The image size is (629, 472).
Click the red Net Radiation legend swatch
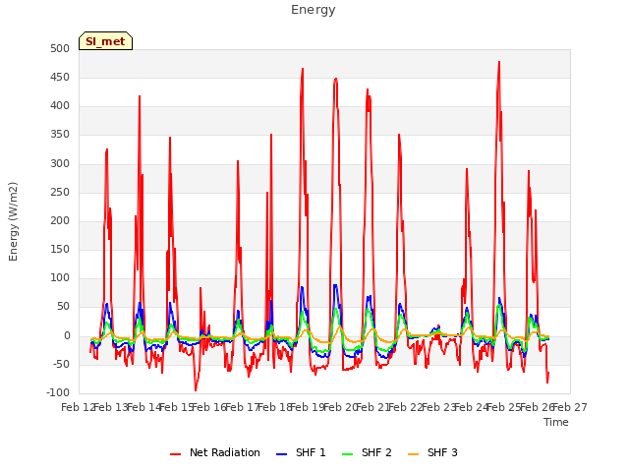tap(175, 454)
